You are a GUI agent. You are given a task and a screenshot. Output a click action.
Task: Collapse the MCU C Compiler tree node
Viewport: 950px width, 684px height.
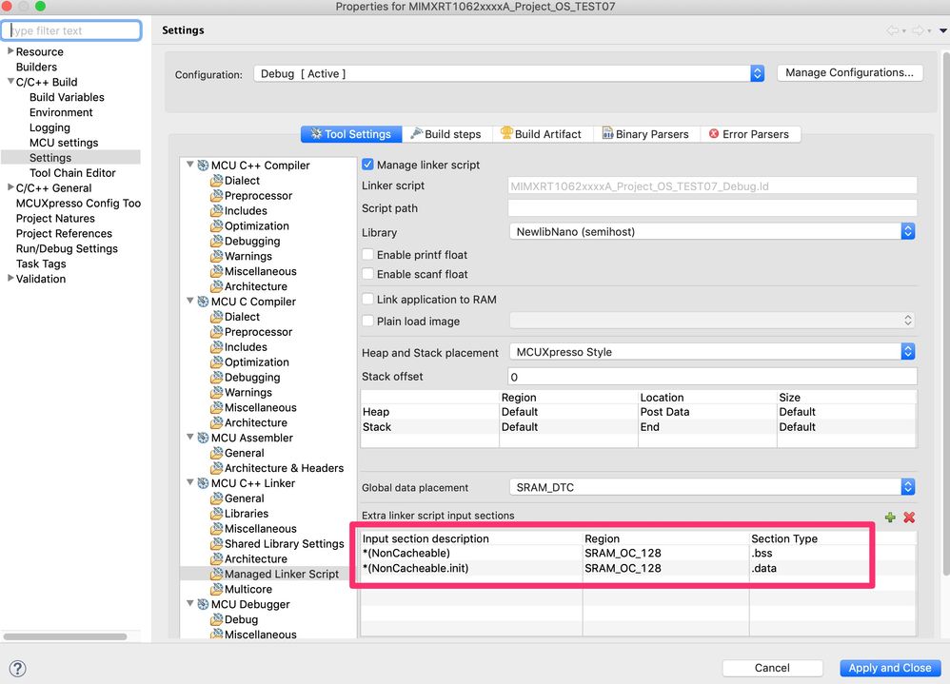coord(190,301)
